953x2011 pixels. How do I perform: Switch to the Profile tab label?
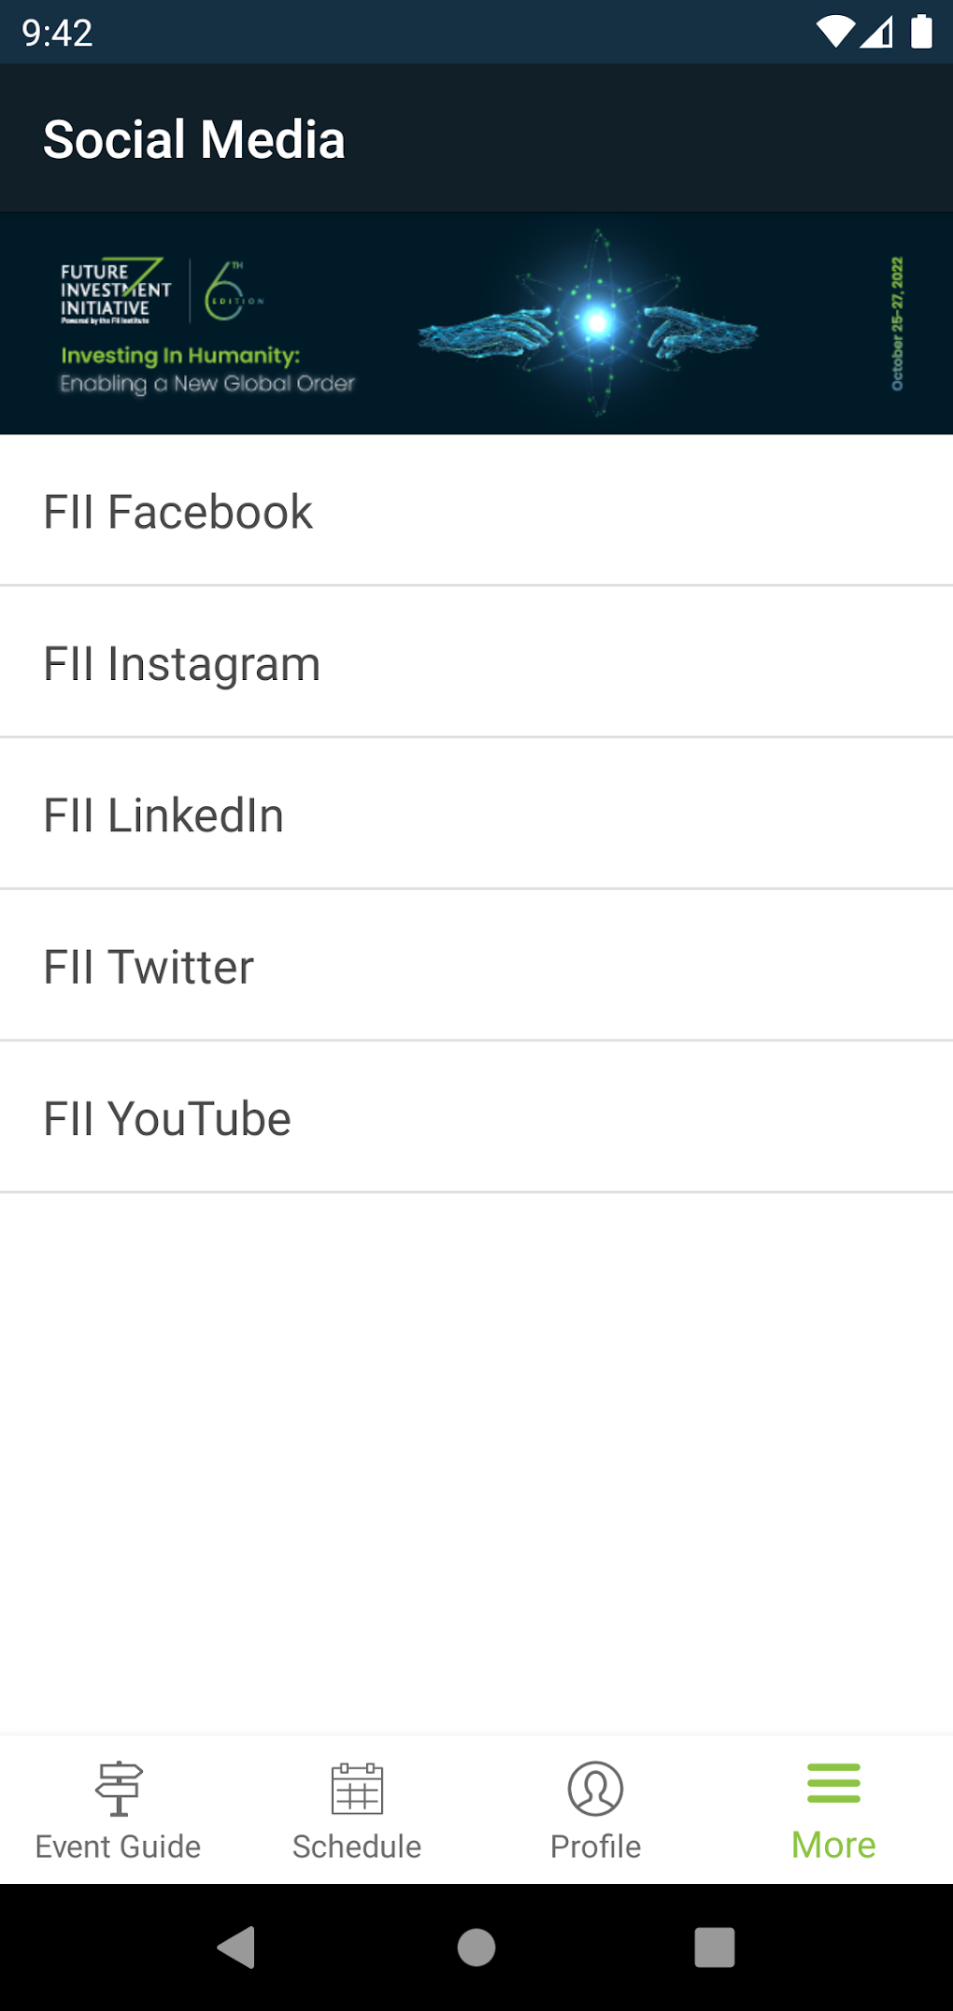click(x=595, y=1847)
